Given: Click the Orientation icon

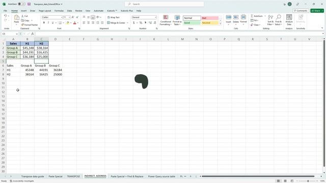Looking at the screenshot, I should coord(98,17).
